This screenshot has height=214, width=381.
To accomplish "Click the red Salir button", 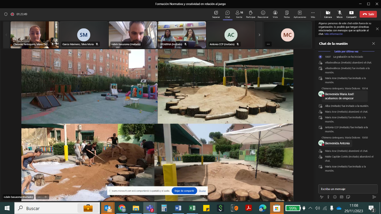I will (x=369, y=14).
